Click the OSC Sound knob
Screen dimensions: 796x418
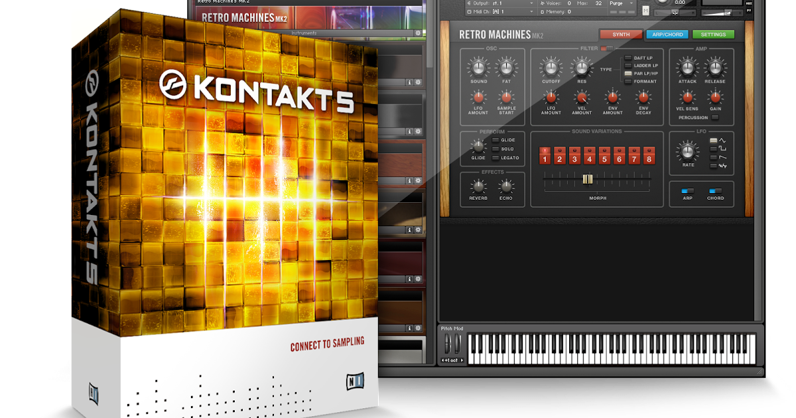click(478, 67)
